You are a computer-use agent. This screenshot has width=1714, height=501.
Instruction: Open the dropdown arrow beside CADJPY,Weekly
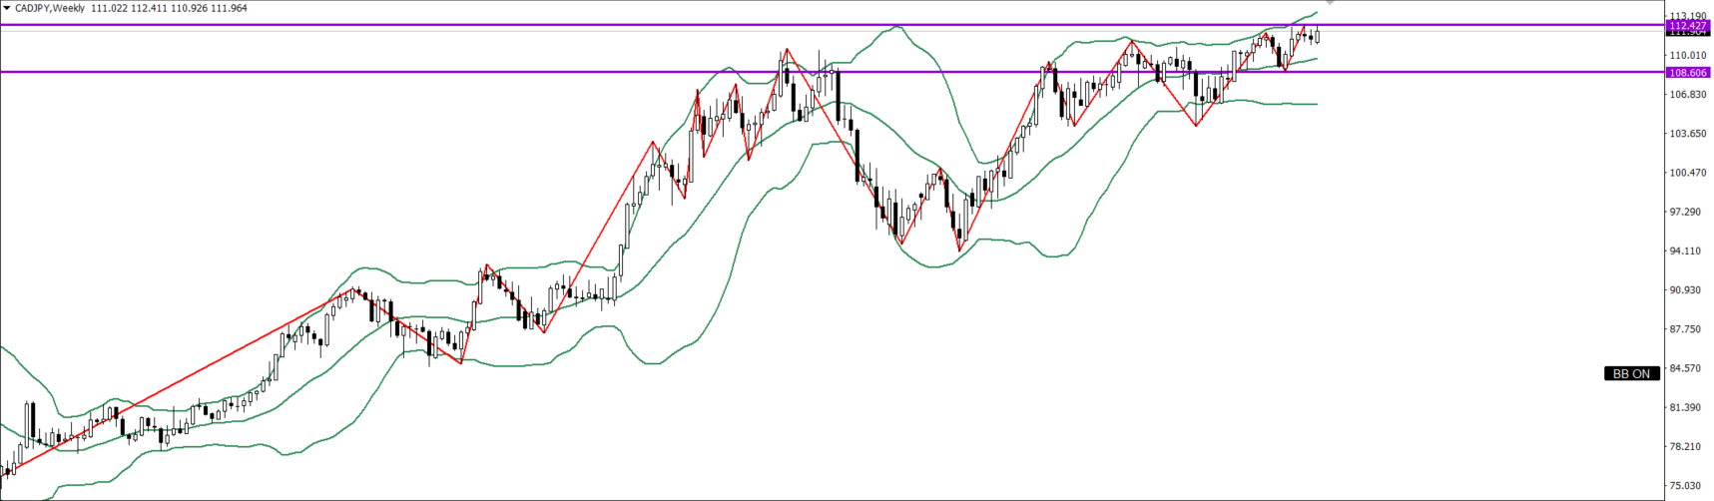click(6, 8)
